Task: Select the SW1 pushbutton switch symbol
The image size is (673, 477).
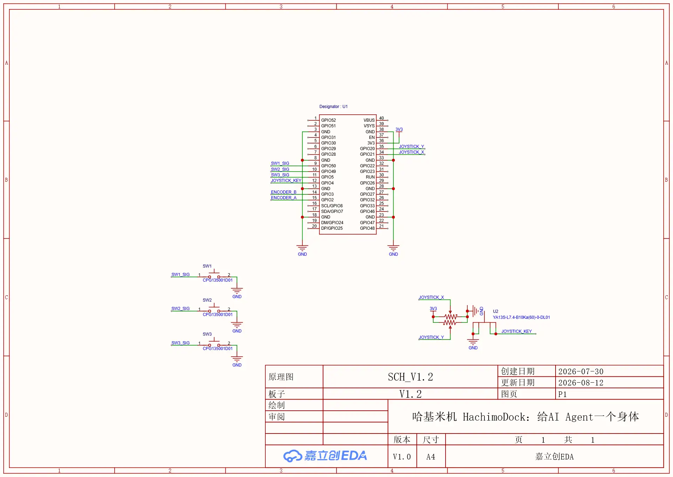Action: click(x=214, y=274)
